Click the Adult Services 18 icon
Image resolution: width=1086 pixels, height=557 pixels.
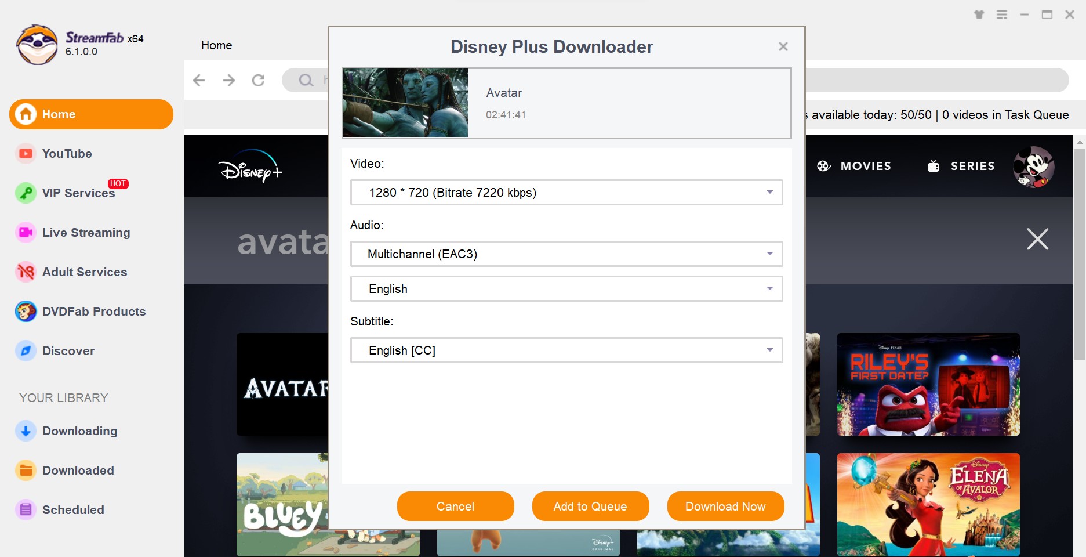[x=26, y=272]
